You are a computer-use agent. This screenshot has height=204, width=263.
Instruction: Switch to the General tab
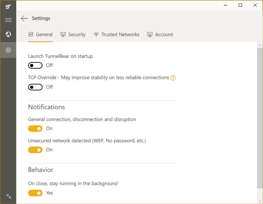coord(40,35)
